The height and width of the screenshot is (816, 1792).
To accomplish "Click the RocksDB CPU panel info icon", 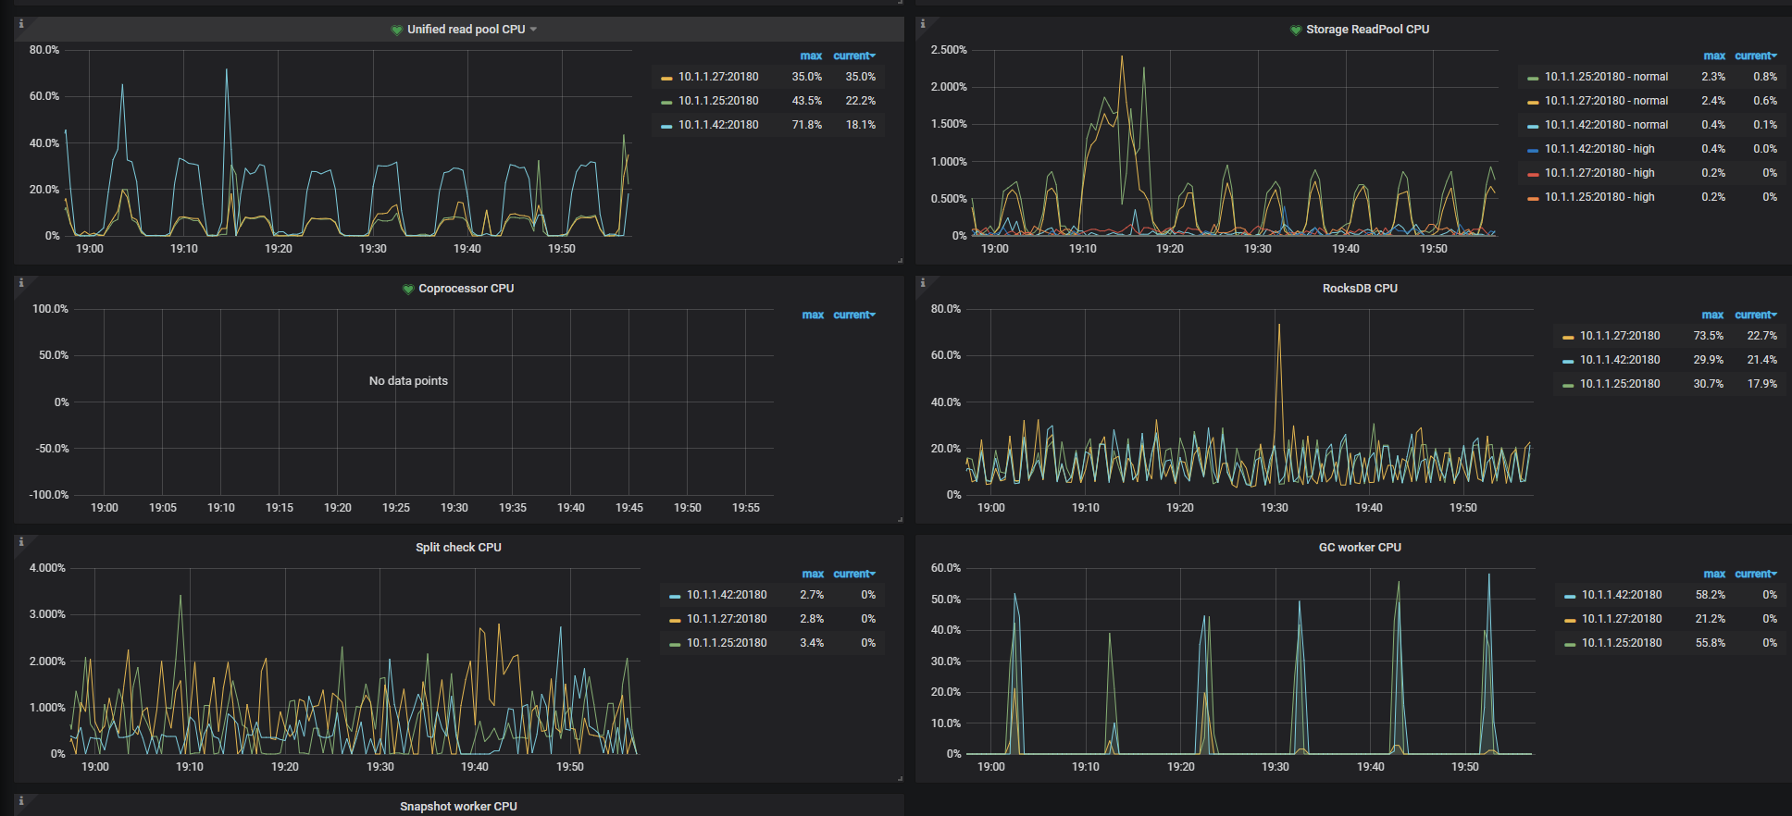I will pos(923,283).
